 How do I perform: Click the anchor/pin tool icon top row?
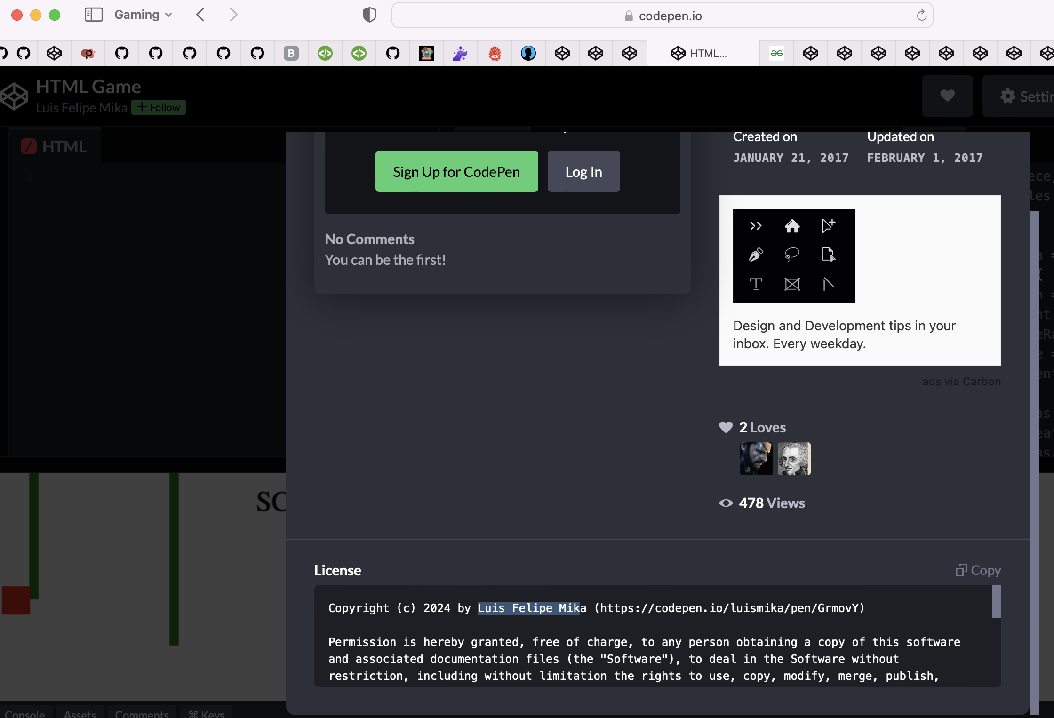click(x=827, y=226)
